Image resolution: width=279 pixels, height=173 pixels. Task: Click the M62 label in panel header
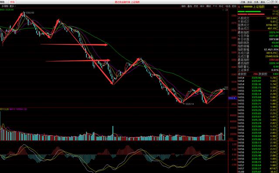click(276, 7)
